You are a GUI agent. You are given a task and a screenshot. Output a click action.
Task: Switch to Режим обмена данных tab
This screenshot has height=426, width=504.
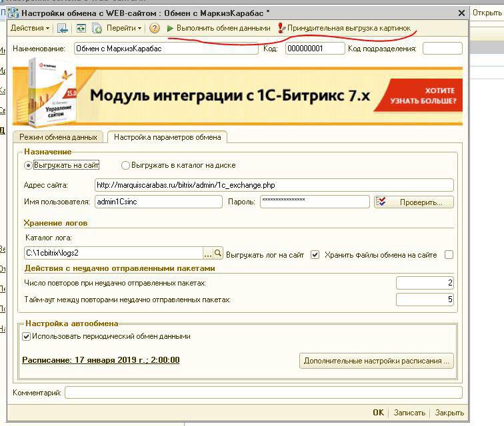(x=58, y=137)
